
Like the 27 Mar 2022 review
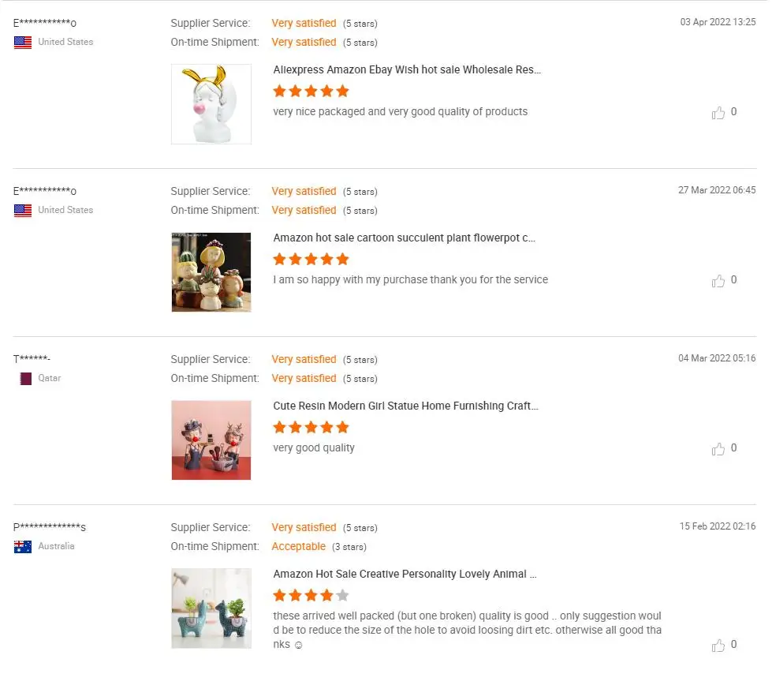[718, 281]
